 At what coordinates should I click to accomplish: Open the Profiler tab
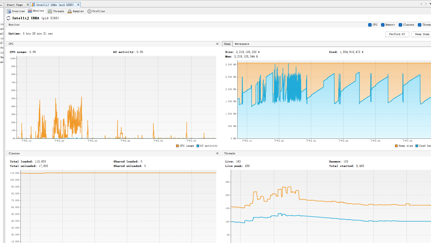(x=96, y=11)
